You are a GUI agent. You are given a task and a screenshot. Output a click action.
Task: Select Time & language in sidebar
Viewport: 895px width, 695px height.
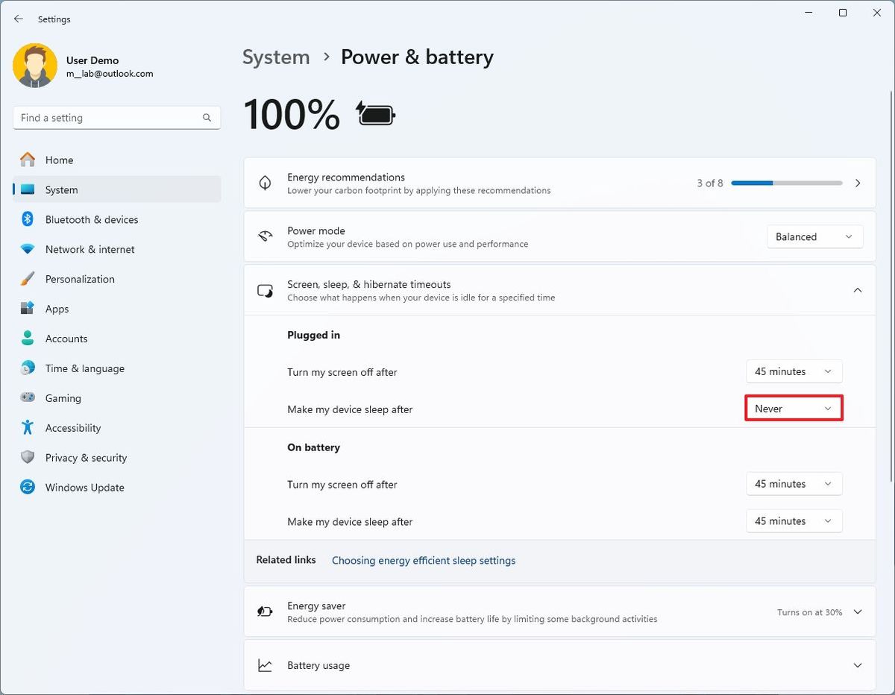84,368
